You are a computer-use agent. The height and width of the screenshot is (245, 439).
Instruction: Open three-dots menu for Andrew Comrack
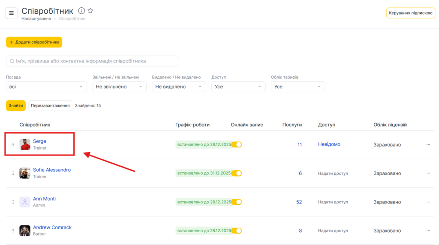click(x=428, y=230)
